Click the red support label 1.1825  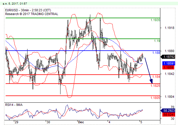coord(155,85)
